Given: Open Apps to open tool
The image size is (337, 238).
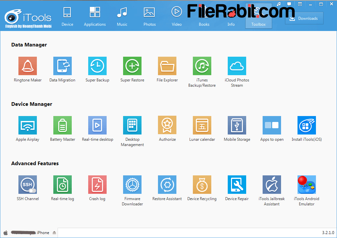Looking at the screenshot, I should (272, 125).
